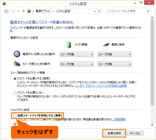Click the scrollbar up arrow

click(x=152, y=18)
